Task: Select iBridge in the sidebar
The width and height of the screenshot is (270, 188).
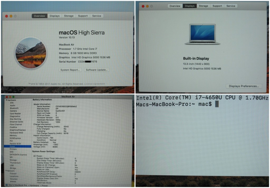Action: pyautogui.click(x=13, y=168)
